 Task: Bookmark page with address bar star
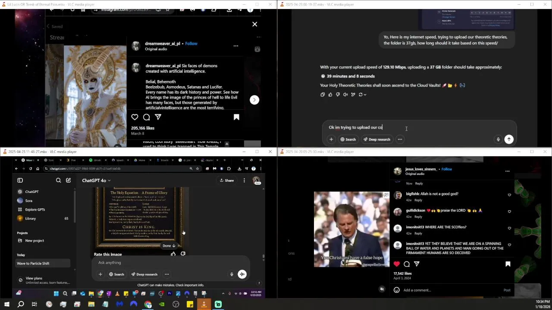point(198,169)
